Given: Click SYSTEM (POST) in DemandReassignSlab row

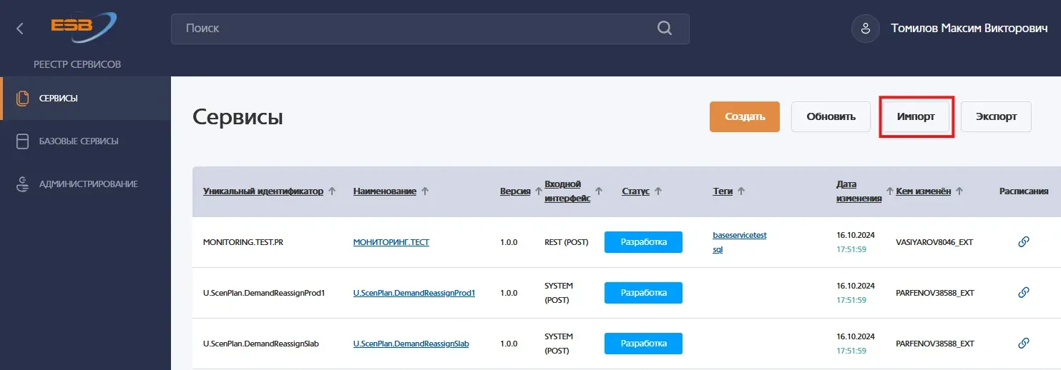Looking at the screenshot, I should (x=559, y=344).
